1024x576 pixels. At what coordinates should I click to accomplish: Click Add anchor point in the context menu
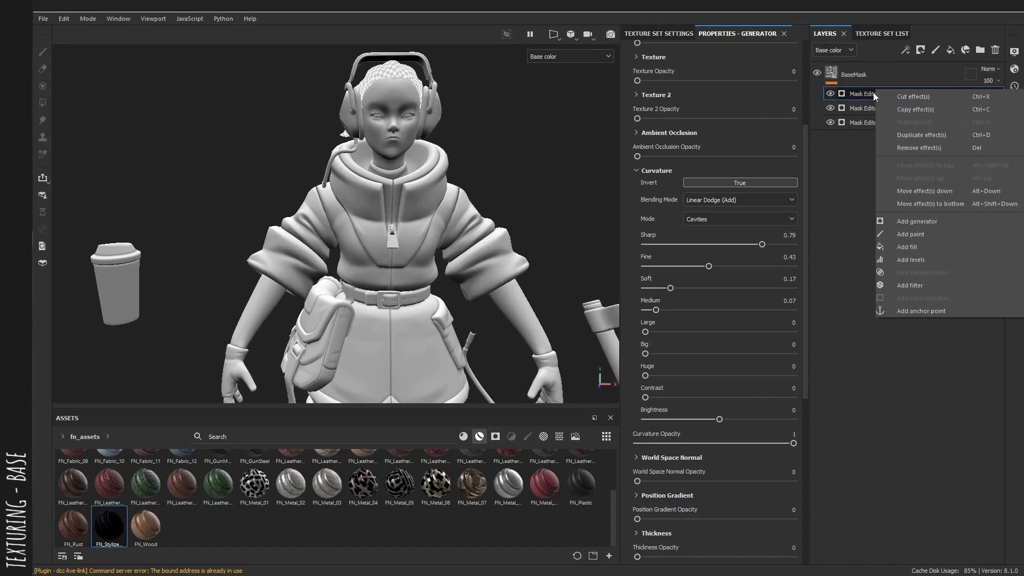tap(921, 311)
